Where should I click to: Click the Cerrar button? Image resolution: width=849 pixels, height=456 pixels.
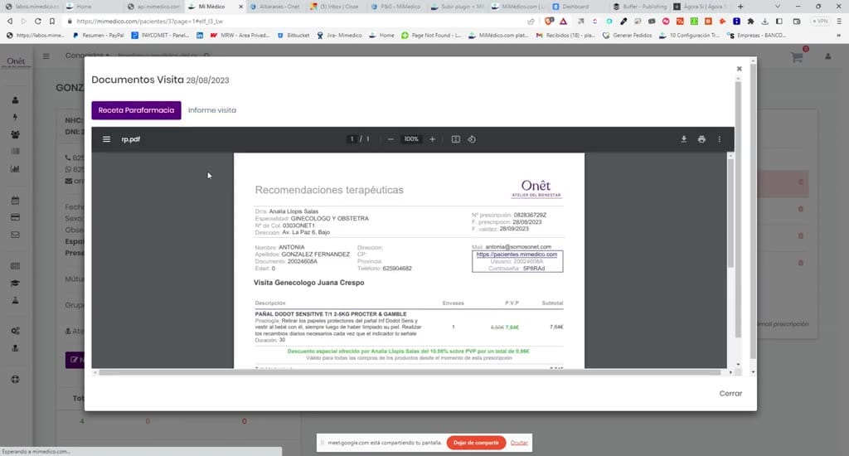[730, 393]
